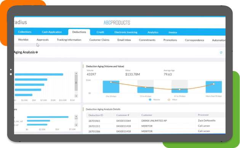Click MERITOR in the 28701351 row

tap(147, 126)
